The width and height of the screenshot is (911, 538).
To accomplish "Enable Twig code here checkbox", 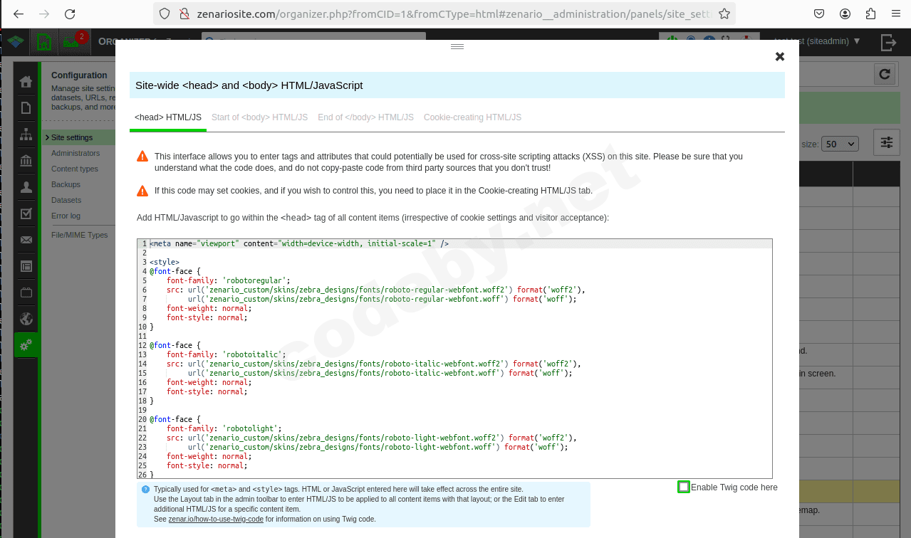I will [683, 487].
